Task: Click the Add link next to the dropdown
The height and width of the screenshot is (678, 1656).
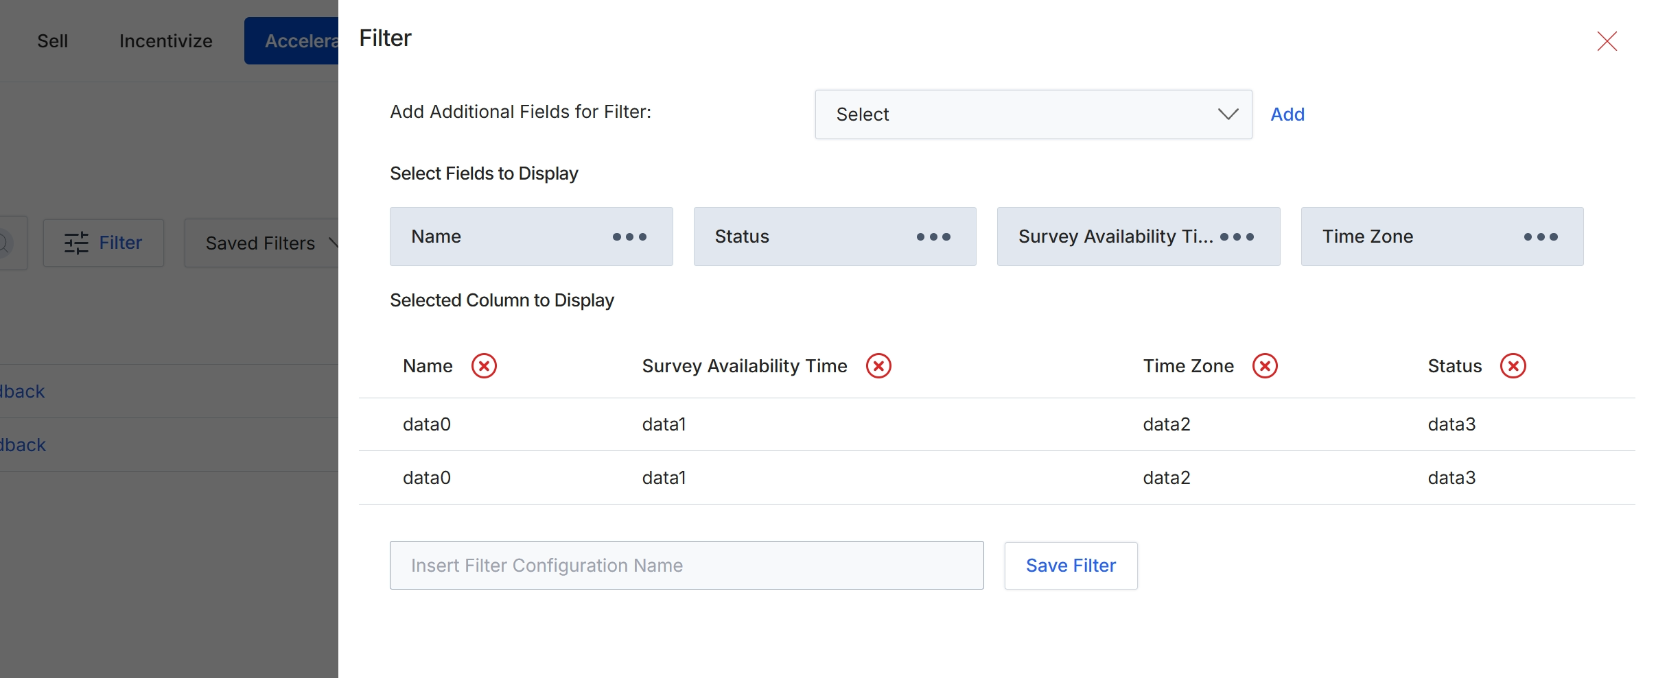Action: [1287, 114]
